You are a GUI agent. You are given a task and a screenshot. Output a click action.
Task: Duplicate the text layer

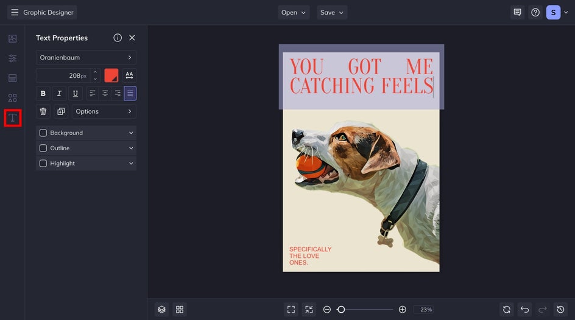61,111
